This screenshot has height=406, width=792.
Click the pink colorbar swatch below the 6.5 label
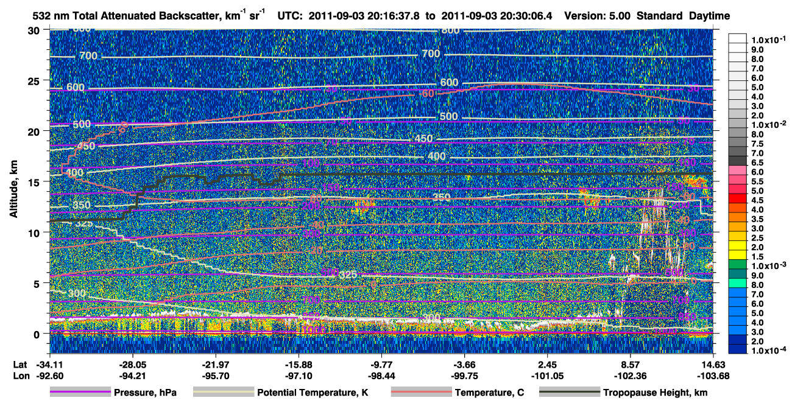point(737,169)
